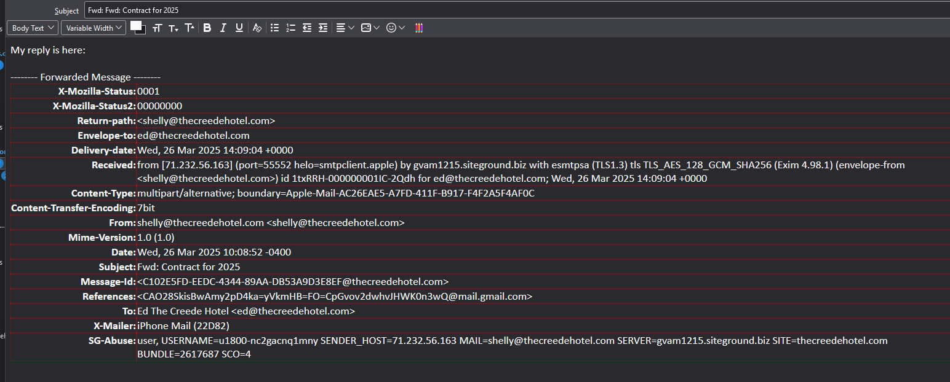Click the Content-Transfer-Encoding value 7bit
The image size is (950, 382).
pos(146,208)
